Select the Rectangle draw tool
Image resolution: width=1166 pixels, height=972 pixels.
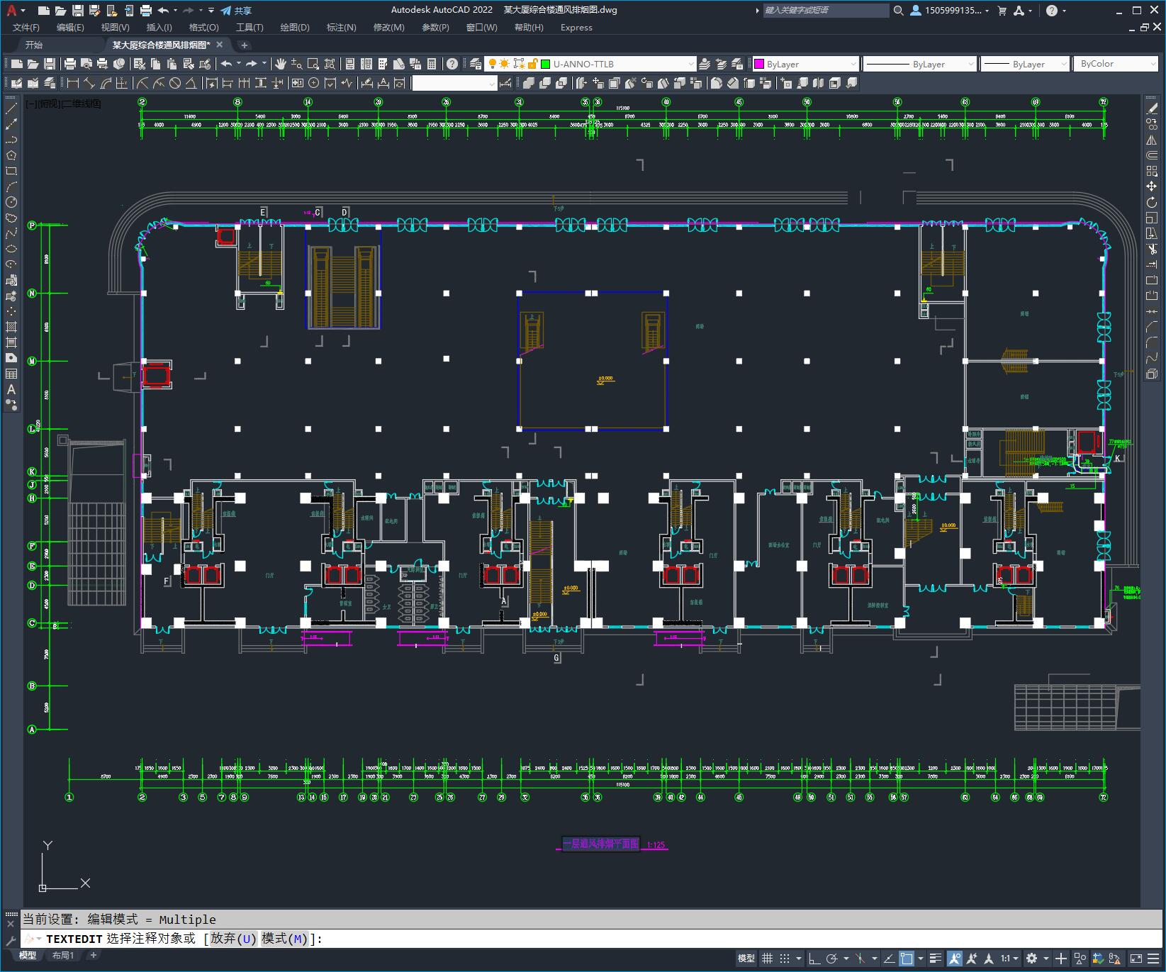point(11,171)
